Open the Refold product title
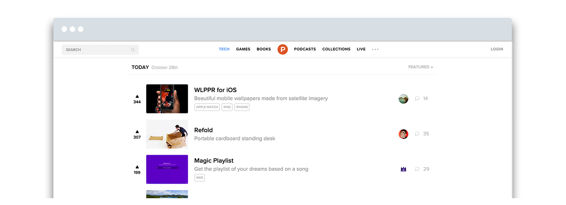Viewport: 566px width, 205px height. (203, 130)
